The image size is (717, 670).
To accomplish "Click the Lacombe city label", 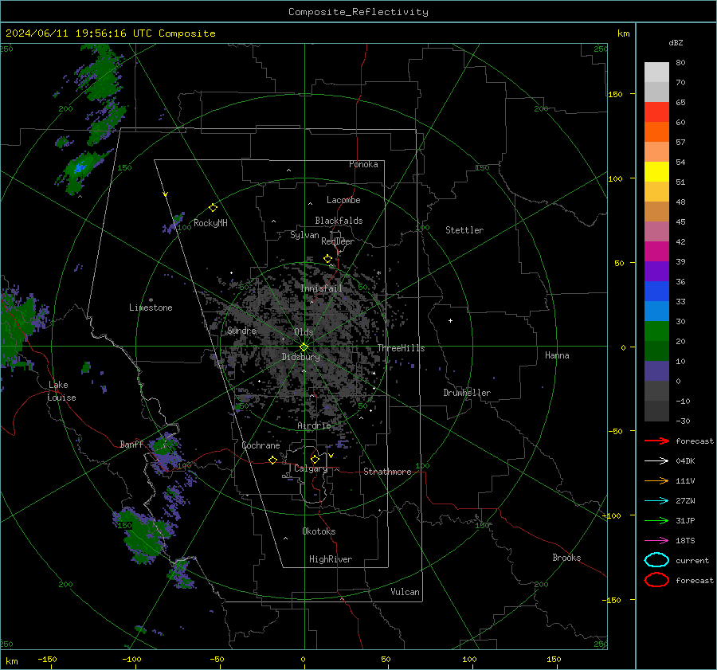I will [343, 200].
